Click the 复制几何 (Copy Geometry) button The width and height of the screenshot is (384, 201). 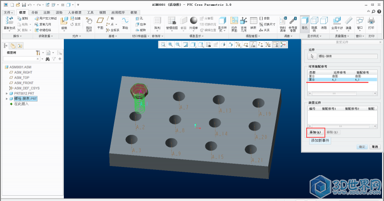[x=43, y=24]
